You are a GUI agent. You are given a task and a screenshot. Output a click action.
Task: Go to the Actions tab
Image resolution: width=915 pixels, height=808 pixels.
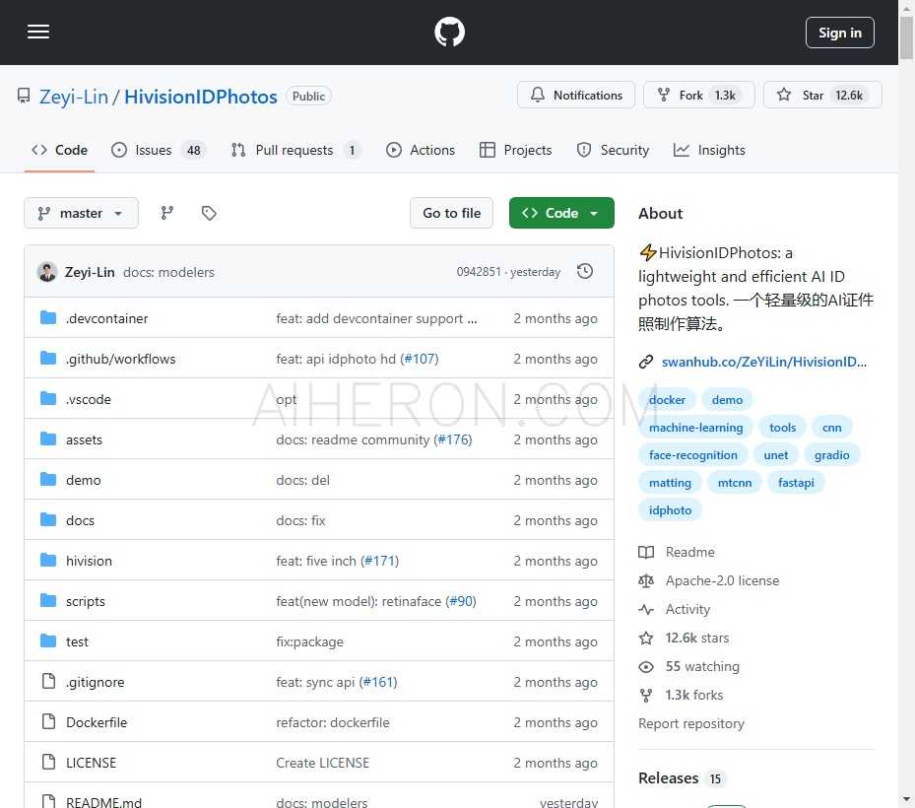coord(421,150)
